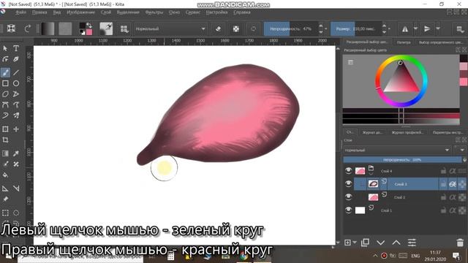Open brush blending mode dropdown
Viewport: 468px width, 263px height.
coord(170,29)
